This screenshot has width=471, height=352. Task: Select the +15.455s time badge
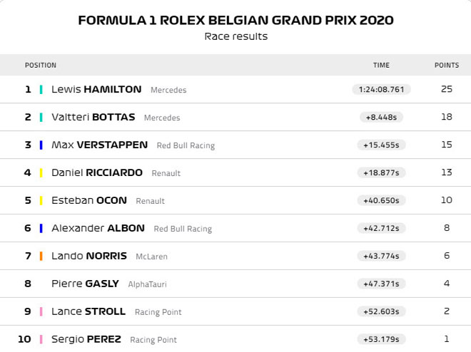click(x=381, y=145)
